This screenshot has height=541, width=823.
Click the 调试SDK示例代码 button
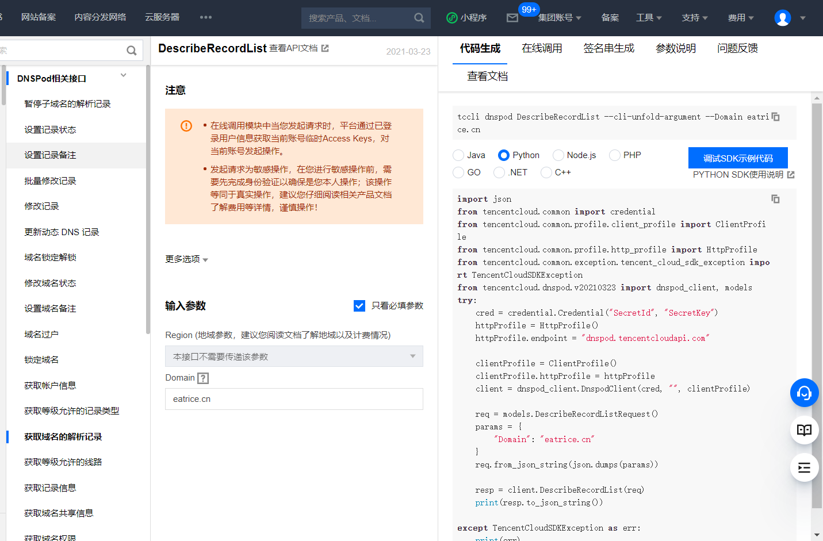tap(738, 158)
